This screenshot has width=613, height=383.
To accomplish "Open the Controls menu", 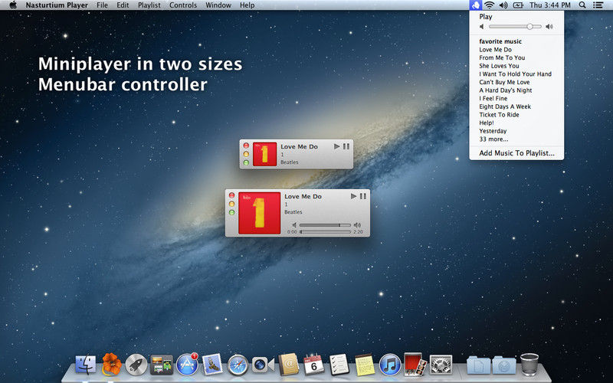I will point(183,5).
